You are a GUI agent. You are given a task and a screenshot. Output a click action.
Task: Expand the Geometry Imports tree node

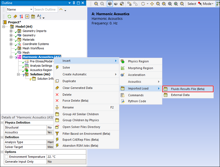coord(11,31)
